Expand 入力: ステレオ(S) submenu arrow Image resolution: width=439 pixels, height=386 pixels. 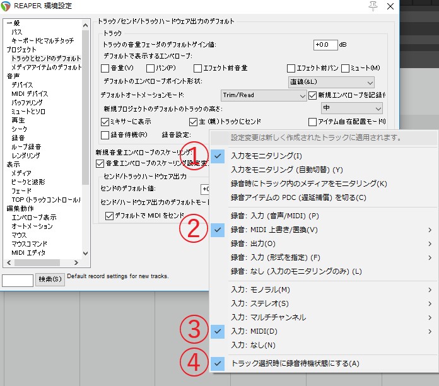point(430,304)
